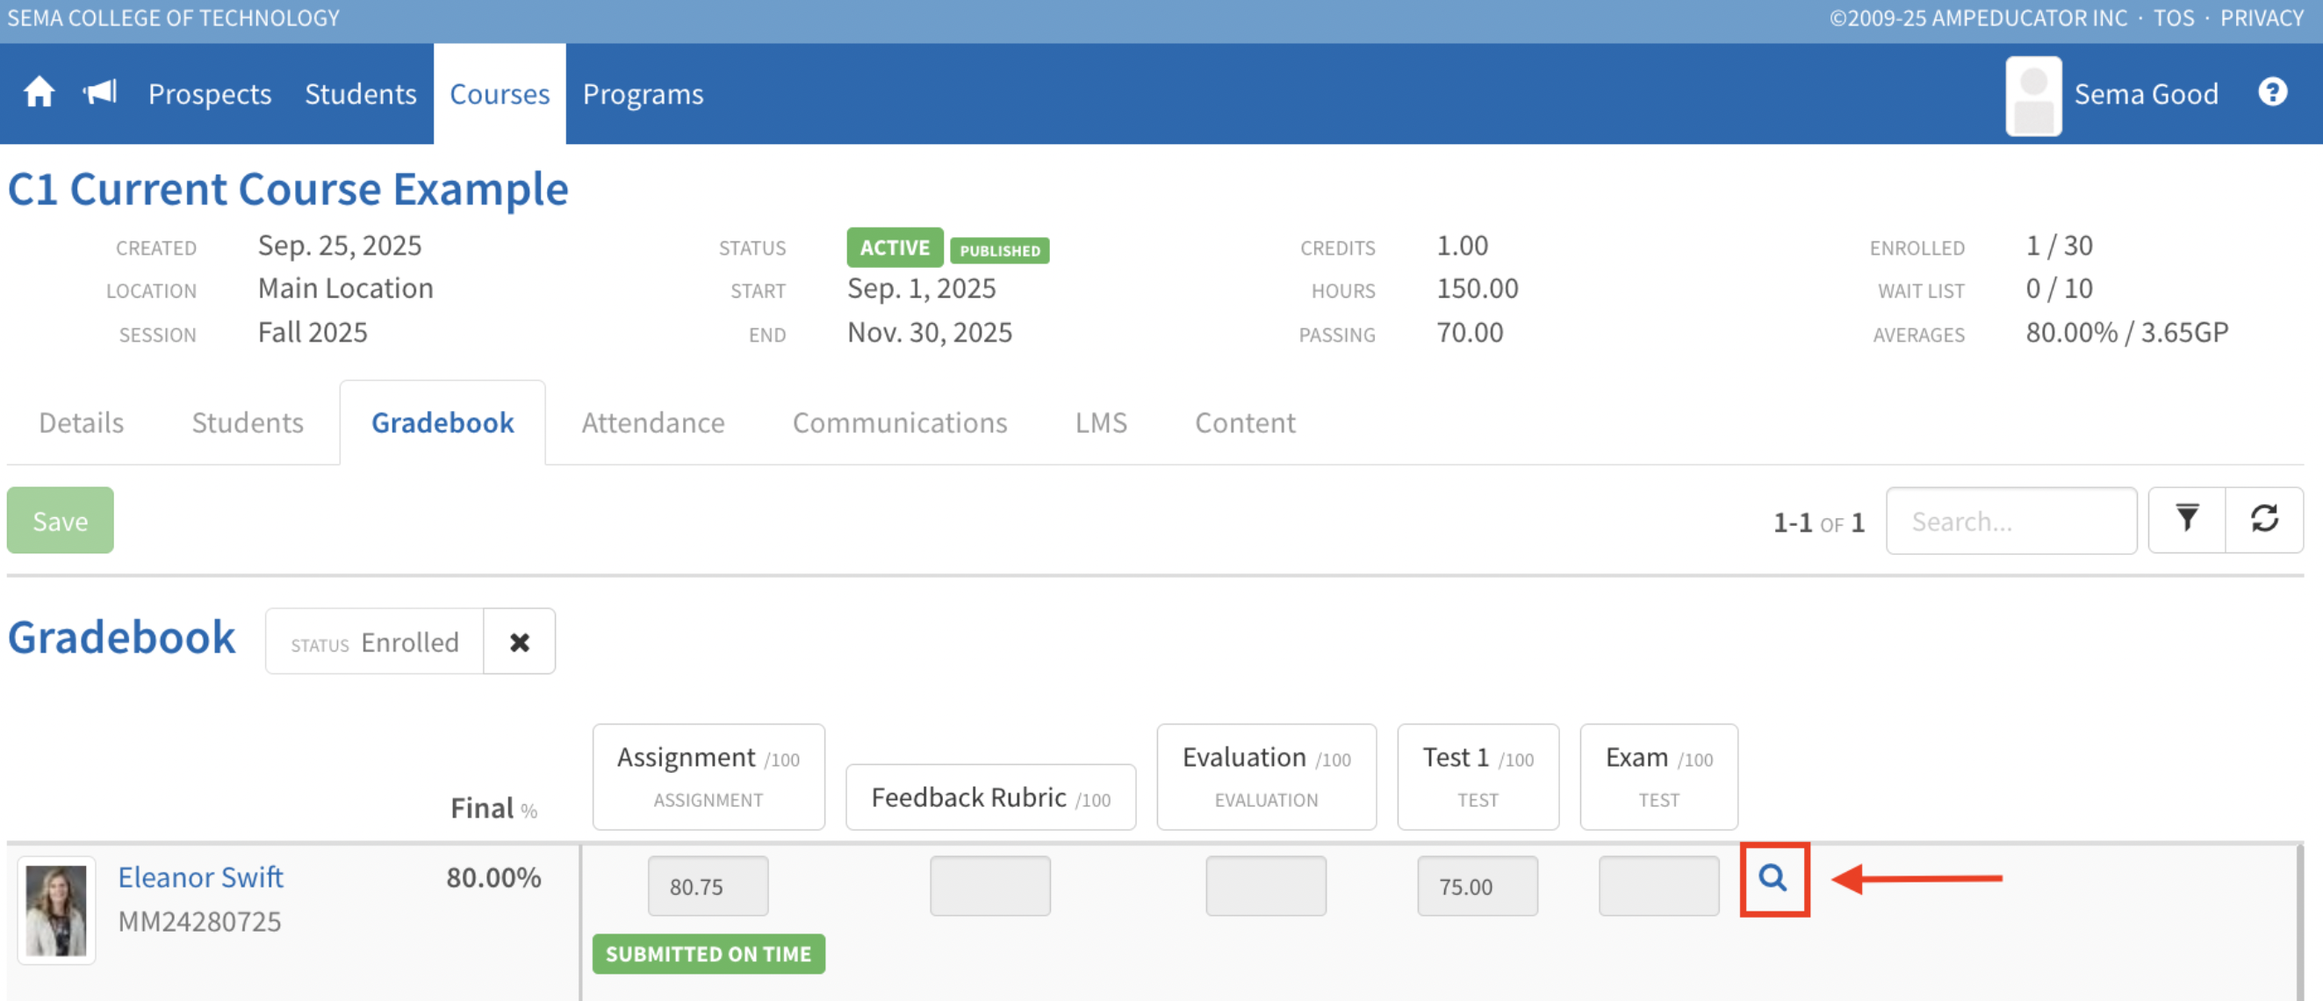Open the gradebook filter funnel icon
Viewport: 2323px width, 1001px height.
click(x=2186, y=521)
